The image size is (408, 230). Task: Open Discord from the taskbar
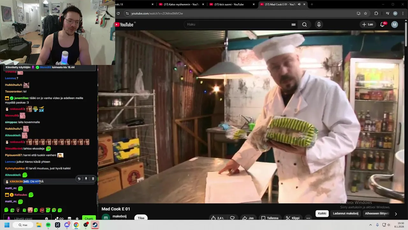point(67,225)
